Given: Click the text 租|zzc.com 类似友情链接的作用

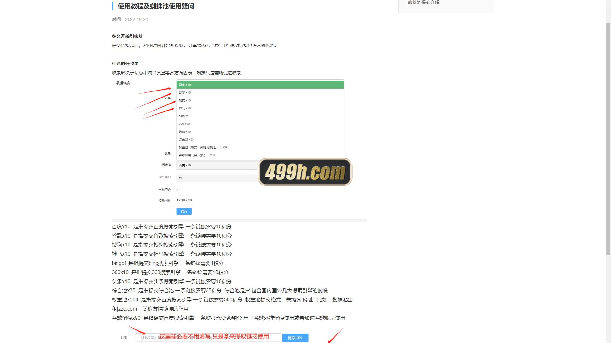Looking at the screenshot, I should [x=150, y=309].
